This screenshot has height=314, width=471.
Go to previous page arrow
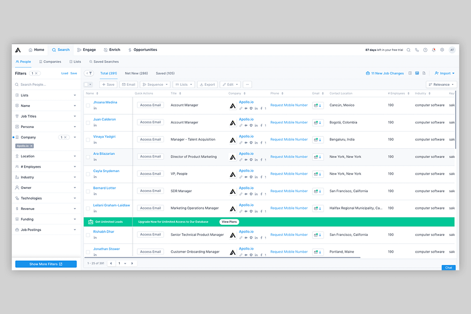click(111, 263)
